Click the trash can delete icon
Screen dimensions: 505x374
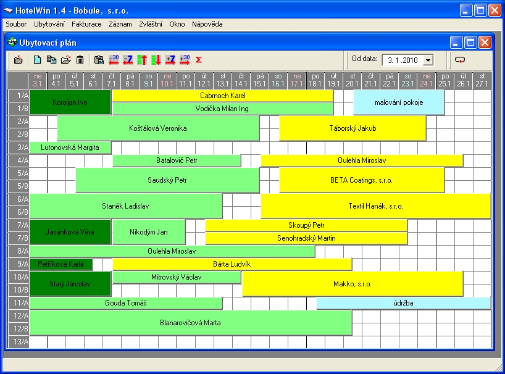point(80,60)
